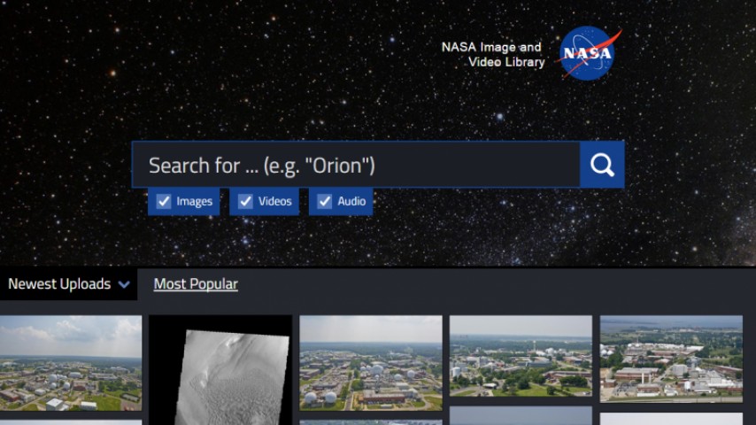Open partial thumbnail below rightmost aerial photo
Viewport: 756px width, 425px height.
coord(671,419)
